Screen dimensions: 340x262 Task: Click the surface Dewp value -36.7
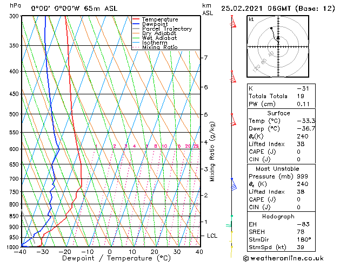[306, 129]
